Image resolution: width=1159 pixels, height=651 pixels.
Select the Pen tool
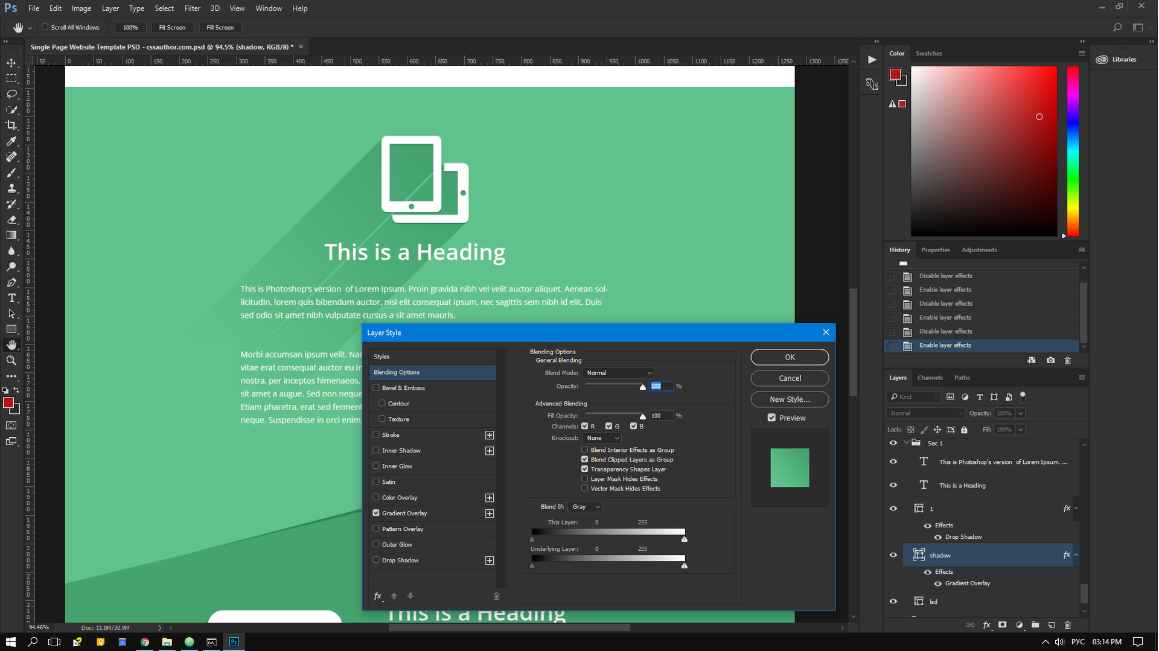pos(11,282)
